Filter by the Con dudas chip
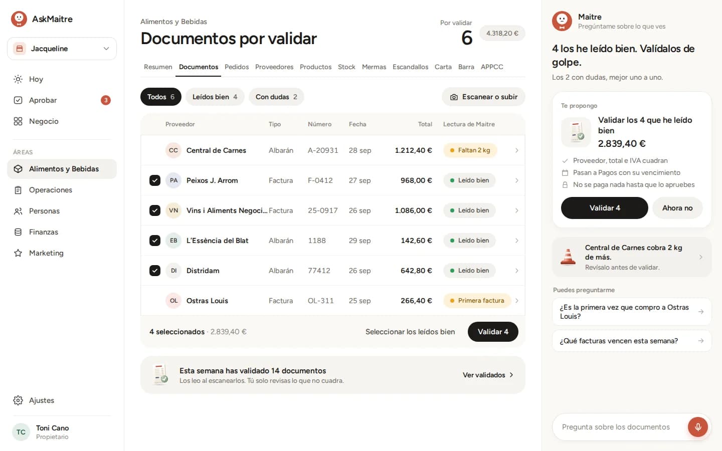The height and width of the screenshot is (451, 722). [x=276, y=97]
